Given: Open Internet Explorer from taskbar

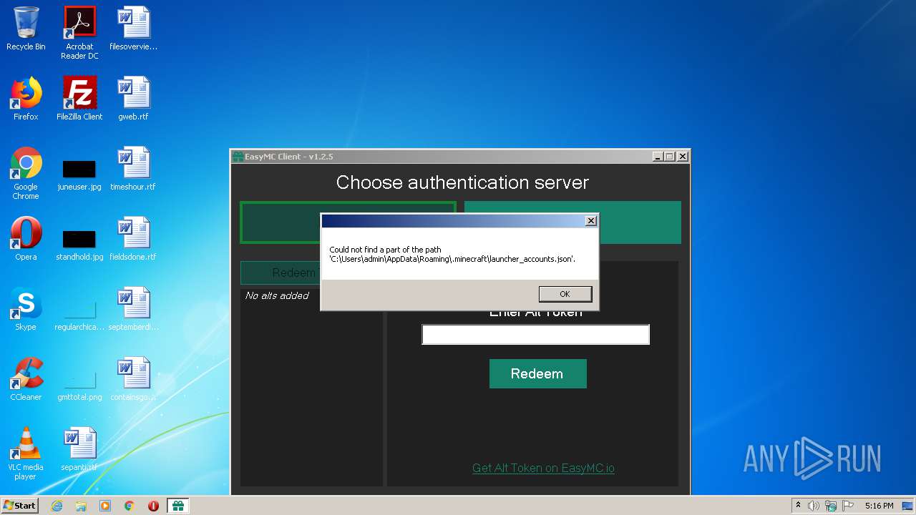Looking at the screenshot, I should click(x=57, y=506).
